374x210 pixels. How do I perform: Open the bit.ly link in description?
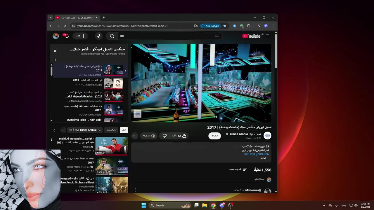point(257,154)
